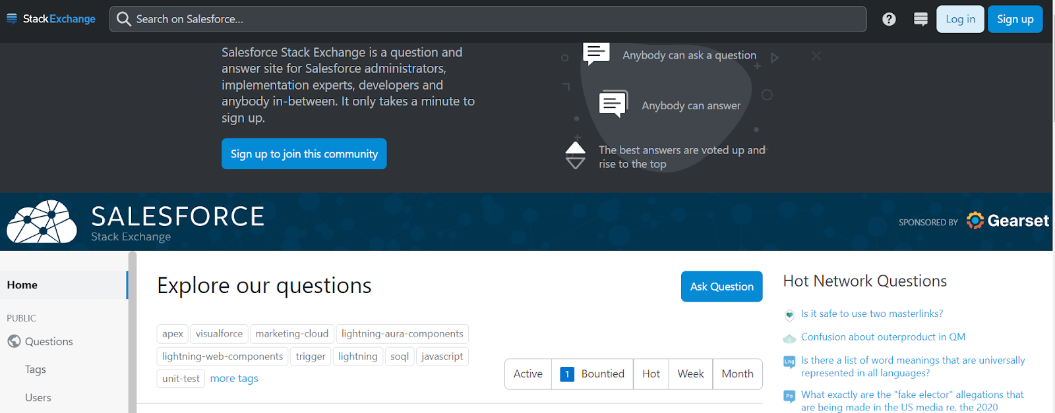1055x413 pixels.
Task: Click the PUBLIC sidebar section label
Action: tap(21, 318)
